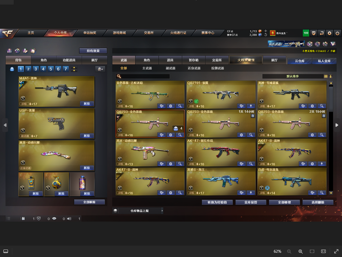Go to 游戏商城 game store
Screen dimensions: 342x257
click(x=119, y=33)
